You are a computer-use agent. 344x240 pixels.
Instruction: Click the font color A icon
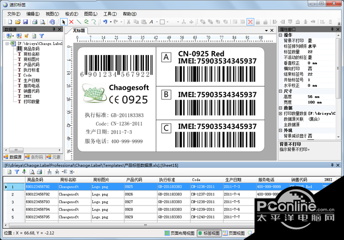click(151, 22)
